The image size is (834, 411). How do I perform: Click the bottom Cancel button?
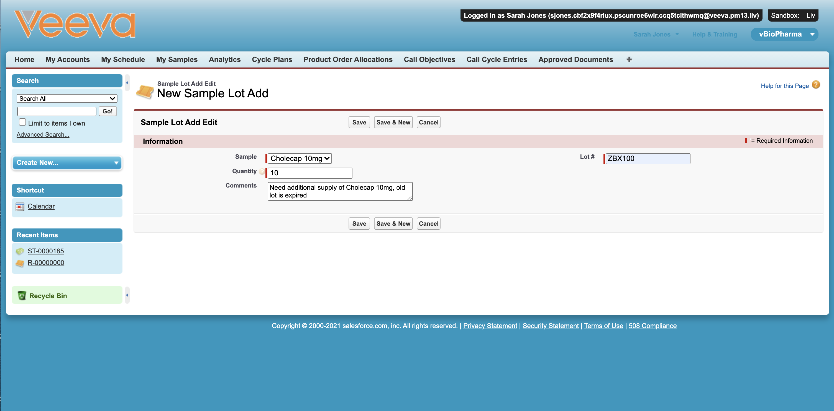click(428, 223)
